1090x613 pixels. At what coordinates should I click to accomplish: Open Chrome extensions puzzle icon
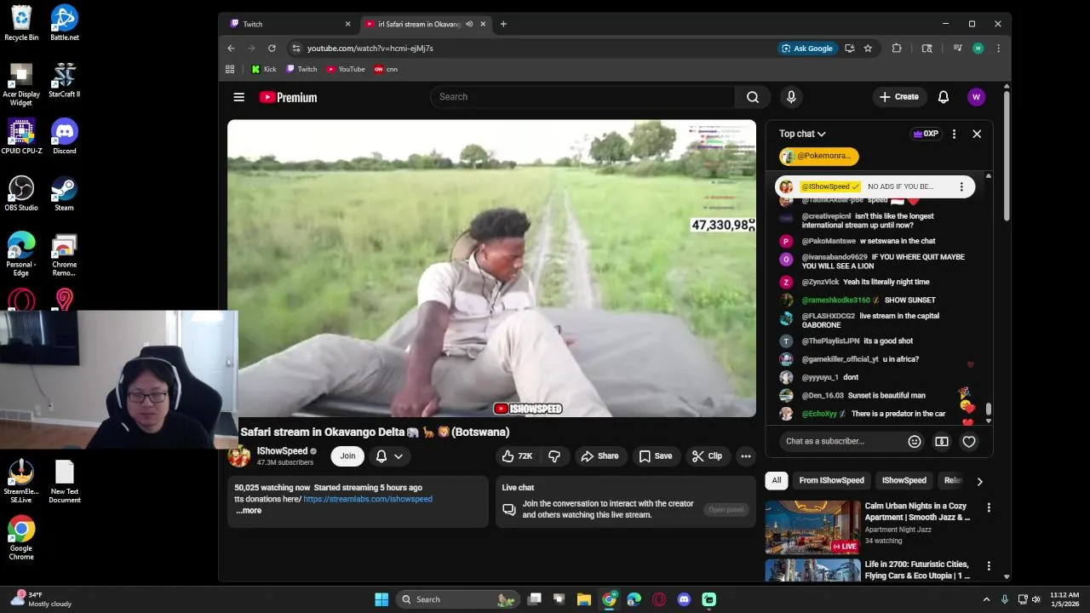tap(897, 49)
